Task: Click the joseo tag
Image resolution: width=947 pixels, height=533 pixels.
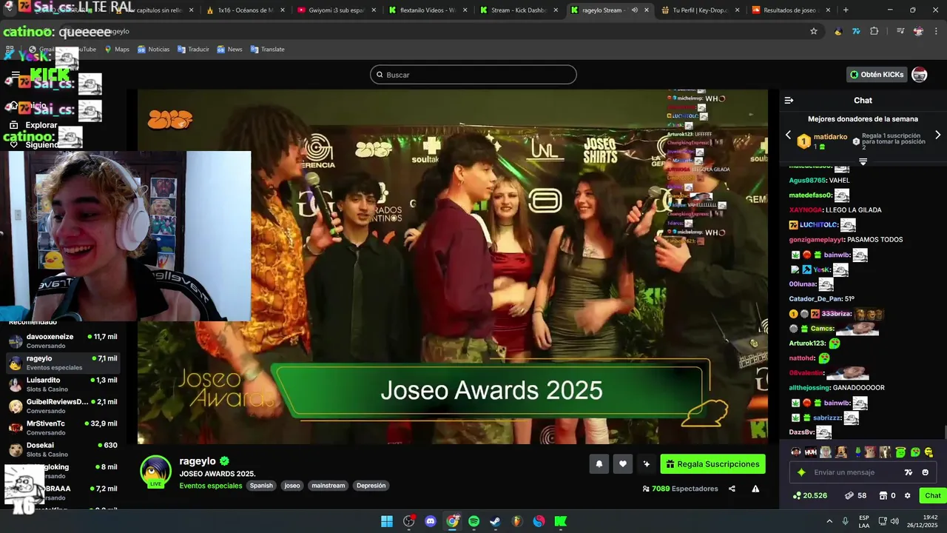Action: (x=292, y=486)
